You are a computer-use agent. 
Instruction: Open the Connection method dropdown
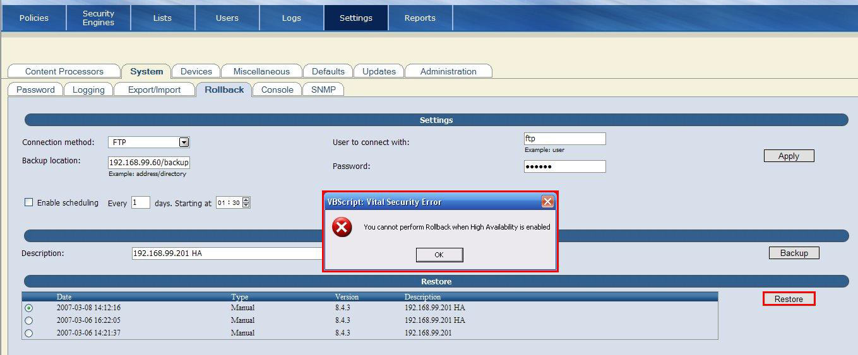184,143
